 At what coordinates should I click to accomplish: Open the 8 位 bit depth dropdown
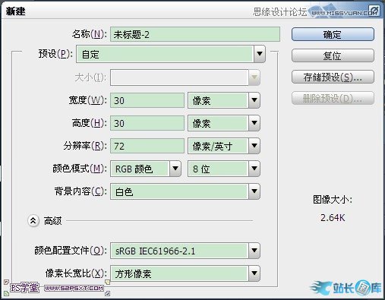pyautogui.click(x=254, y=169)
